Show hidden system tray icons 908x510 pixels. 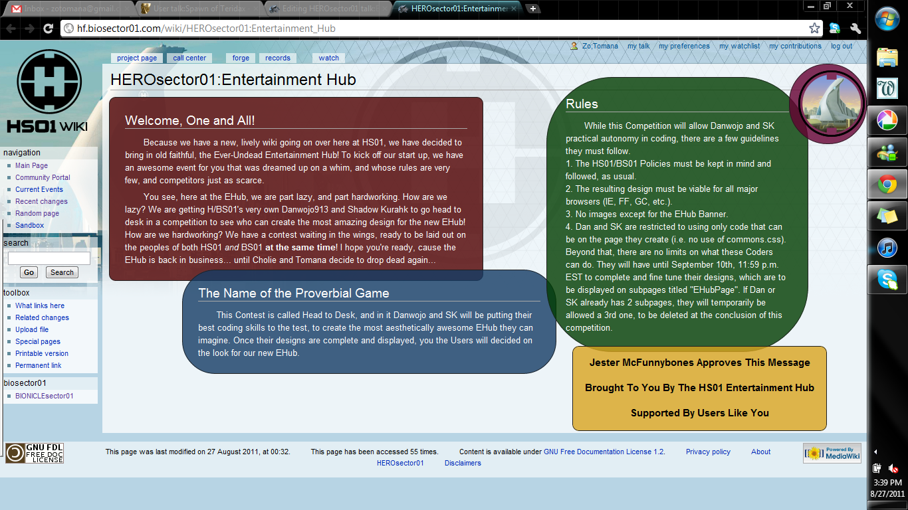(875, 452)
